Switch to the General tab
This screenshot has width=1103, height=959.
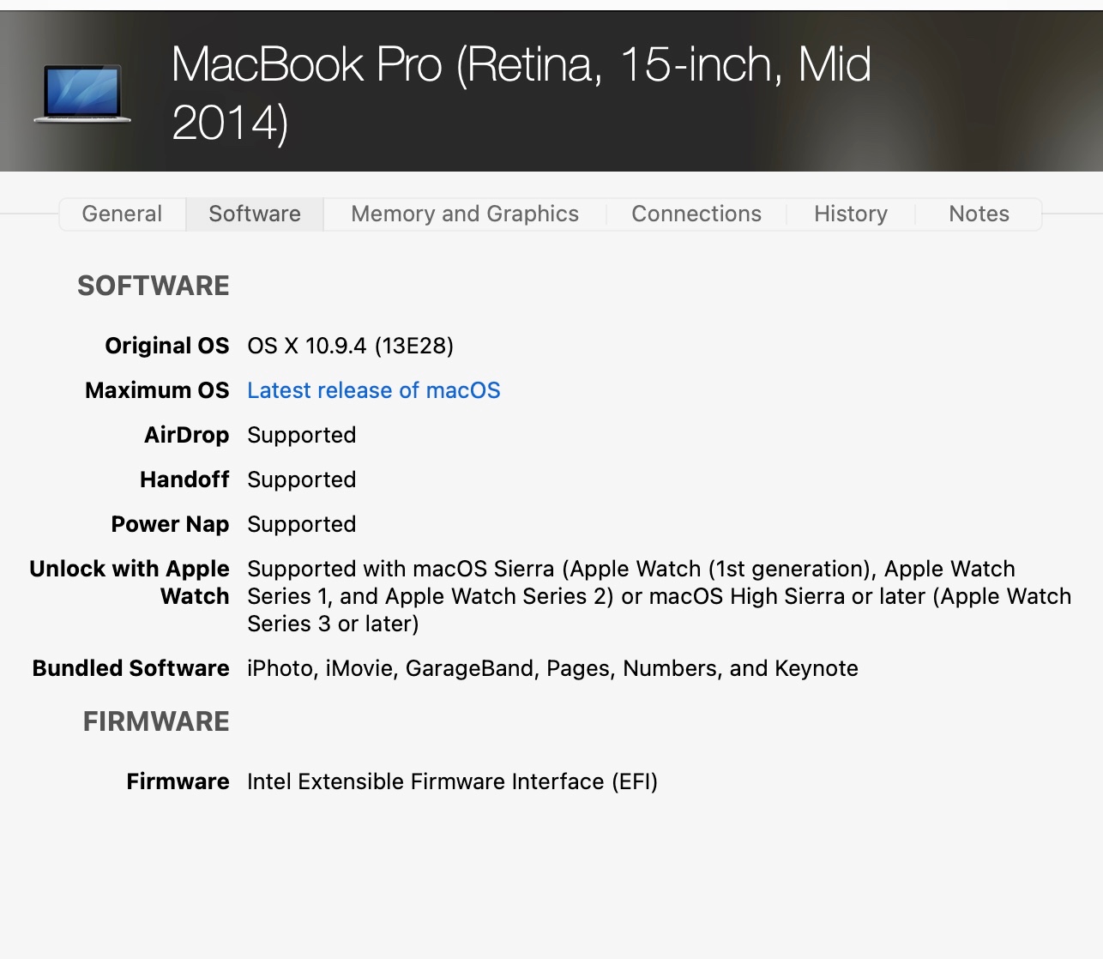[123, 214]
